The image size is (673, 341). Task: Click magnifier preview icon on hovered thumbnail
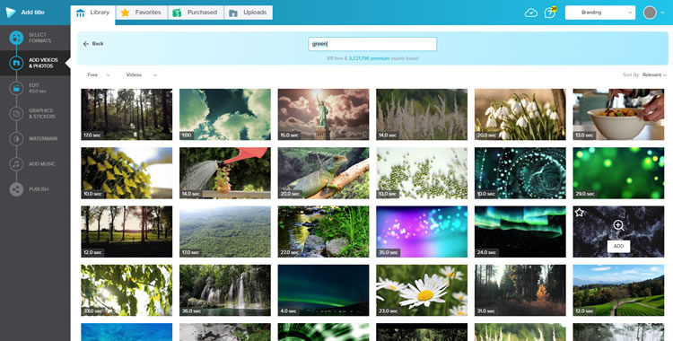pos(618,225)
